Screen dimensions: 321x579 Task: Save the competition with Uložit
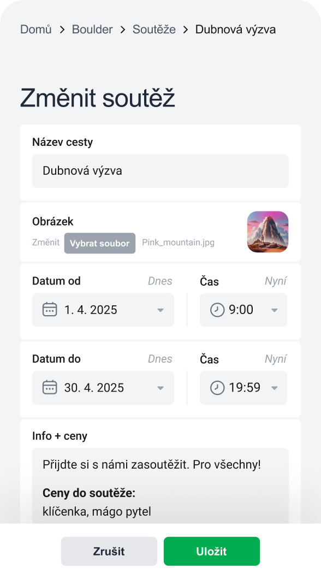[x=212, y=551]
